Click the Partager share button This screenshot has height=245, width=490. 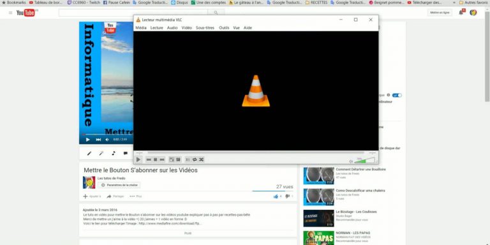click(115, 197)
